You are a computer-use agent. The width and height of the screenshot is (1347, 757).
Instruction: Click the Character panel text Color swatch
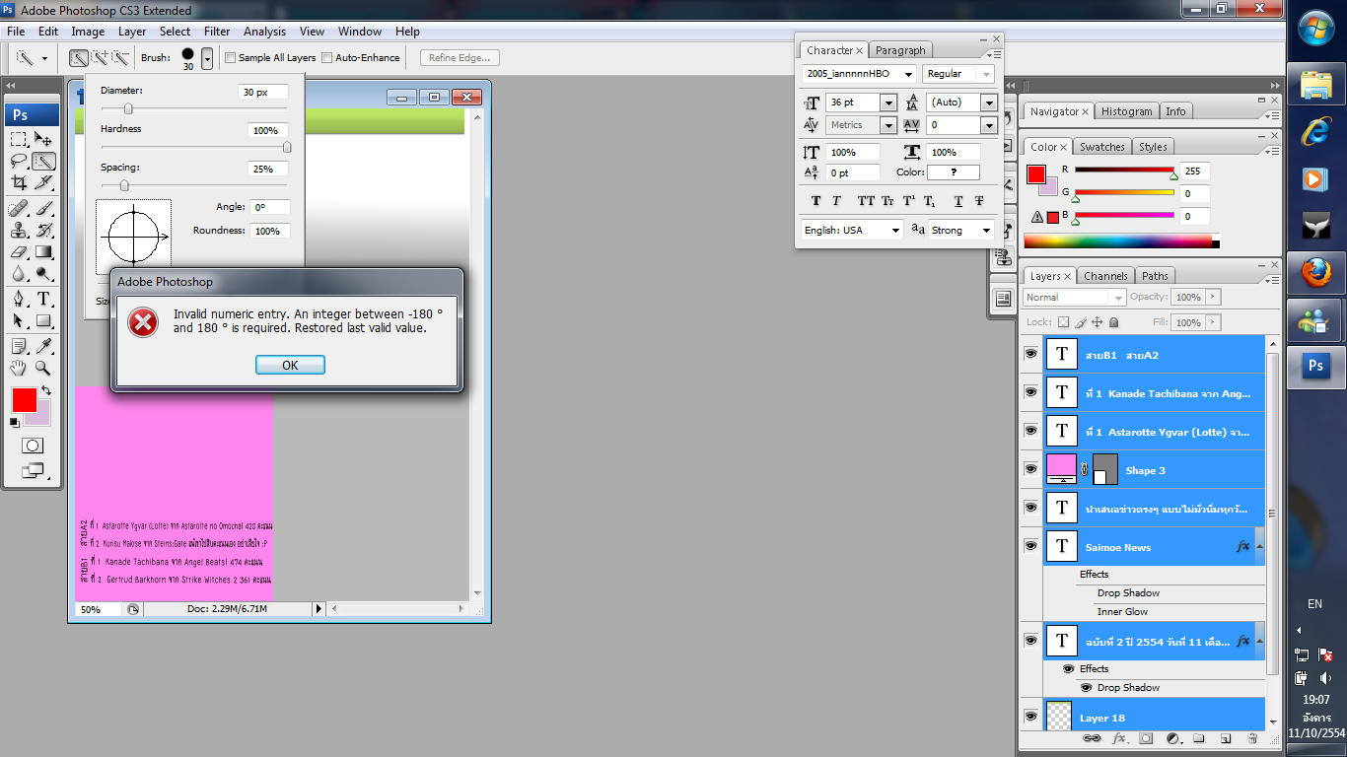point(954,172)
